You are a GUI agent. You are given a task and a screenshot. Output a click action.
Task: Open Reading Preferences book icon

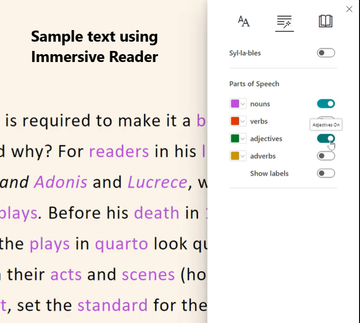click(x=326, y=21)
